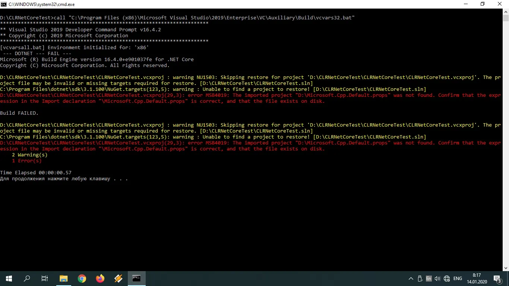Click 'Visual Studio 2019 Developer Command Prompt v16.4.2' line
The image size is (509, 286).
80,30
